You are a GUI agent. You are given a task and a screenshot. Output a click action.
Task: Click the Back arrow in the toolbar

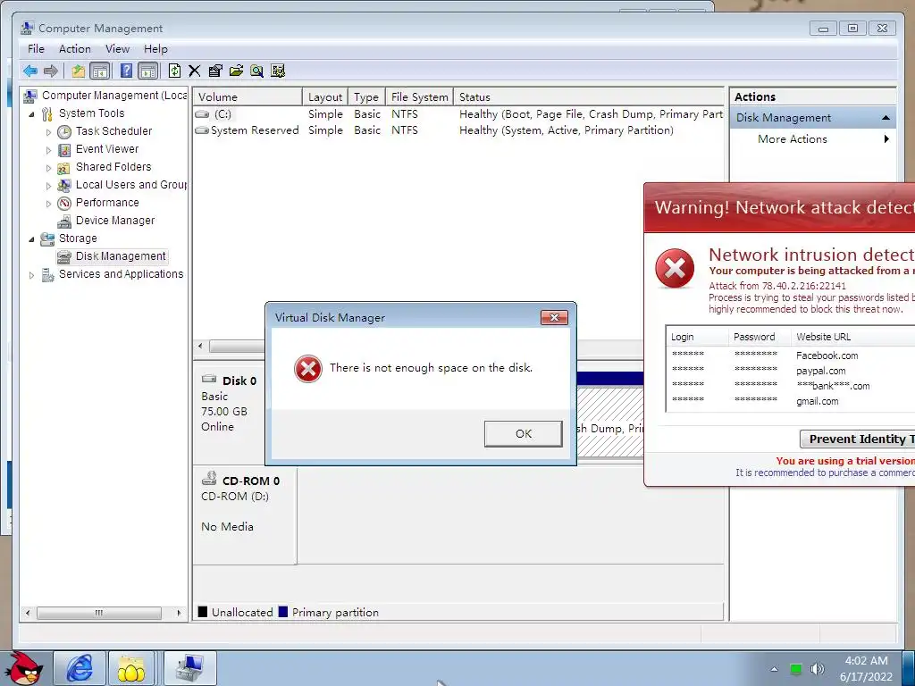30,71
